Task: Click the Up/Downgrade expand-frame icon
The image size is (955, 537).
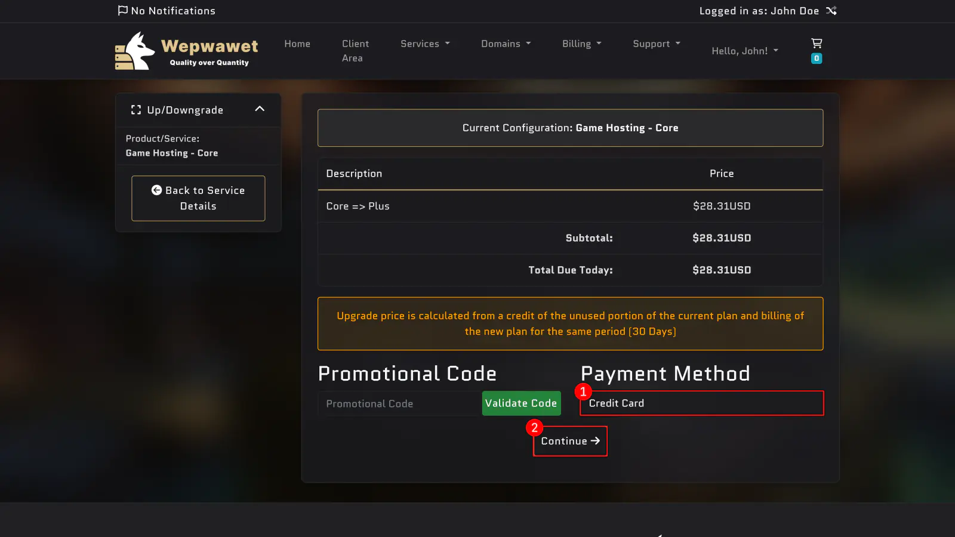Action: pos(136,110)
